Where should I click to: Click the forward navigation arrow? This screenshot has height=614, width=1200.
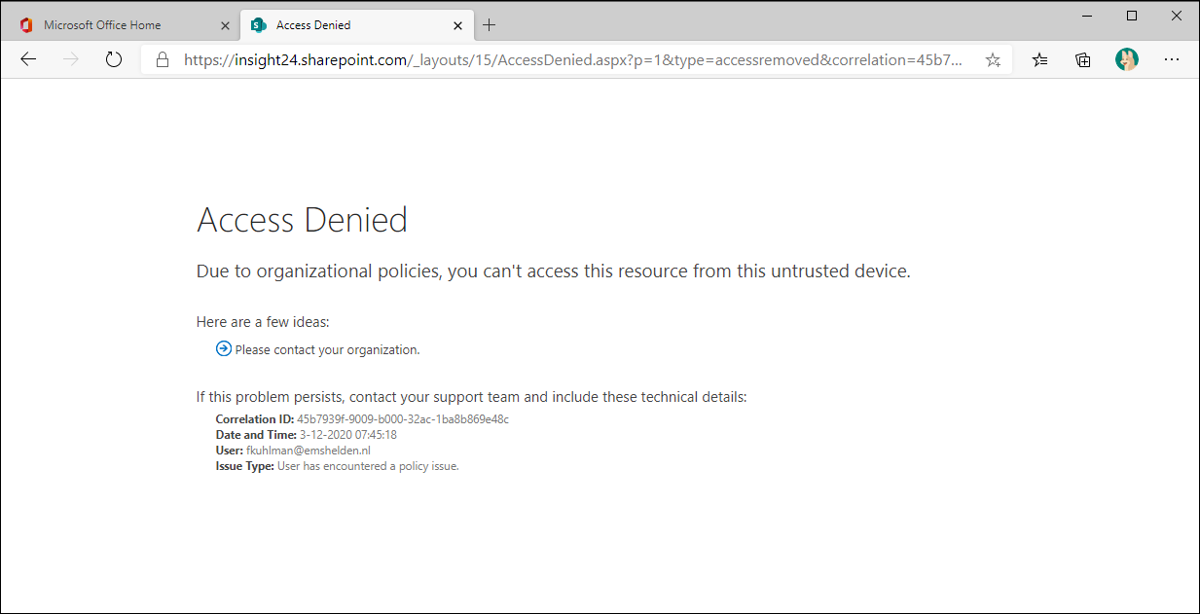tap(71, 60)
